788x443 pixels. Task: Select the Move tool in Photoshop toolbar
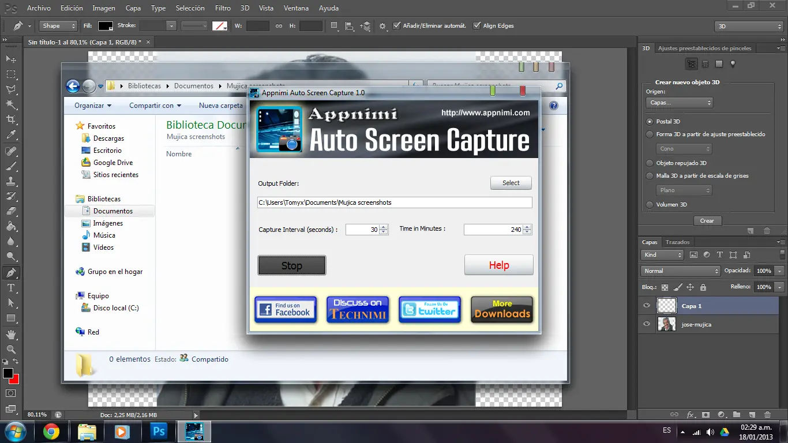coord(11,59)
